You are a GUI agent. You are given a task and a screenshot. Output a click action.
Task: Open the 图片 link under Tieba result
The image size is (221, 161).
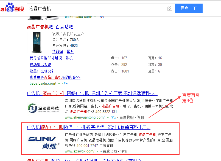click(71, 52)
